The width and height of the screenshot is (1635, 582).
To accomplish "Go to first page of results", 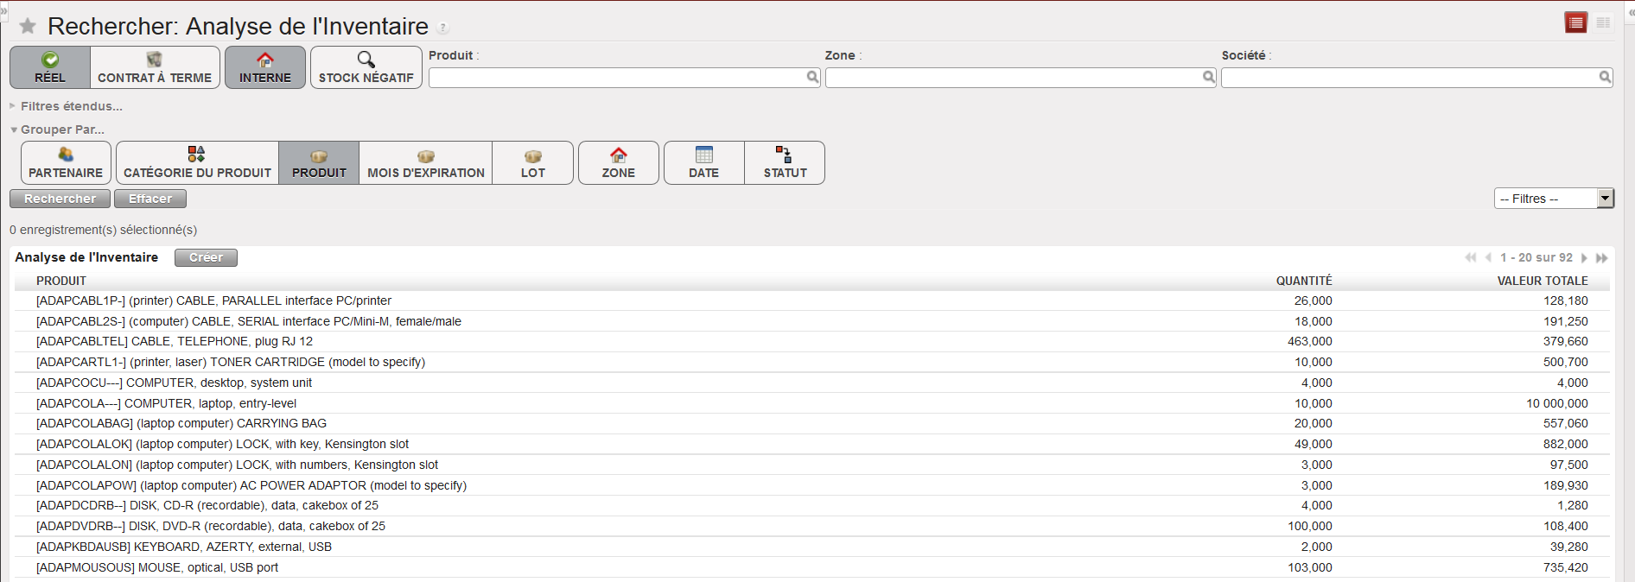I will point(1471,258).
